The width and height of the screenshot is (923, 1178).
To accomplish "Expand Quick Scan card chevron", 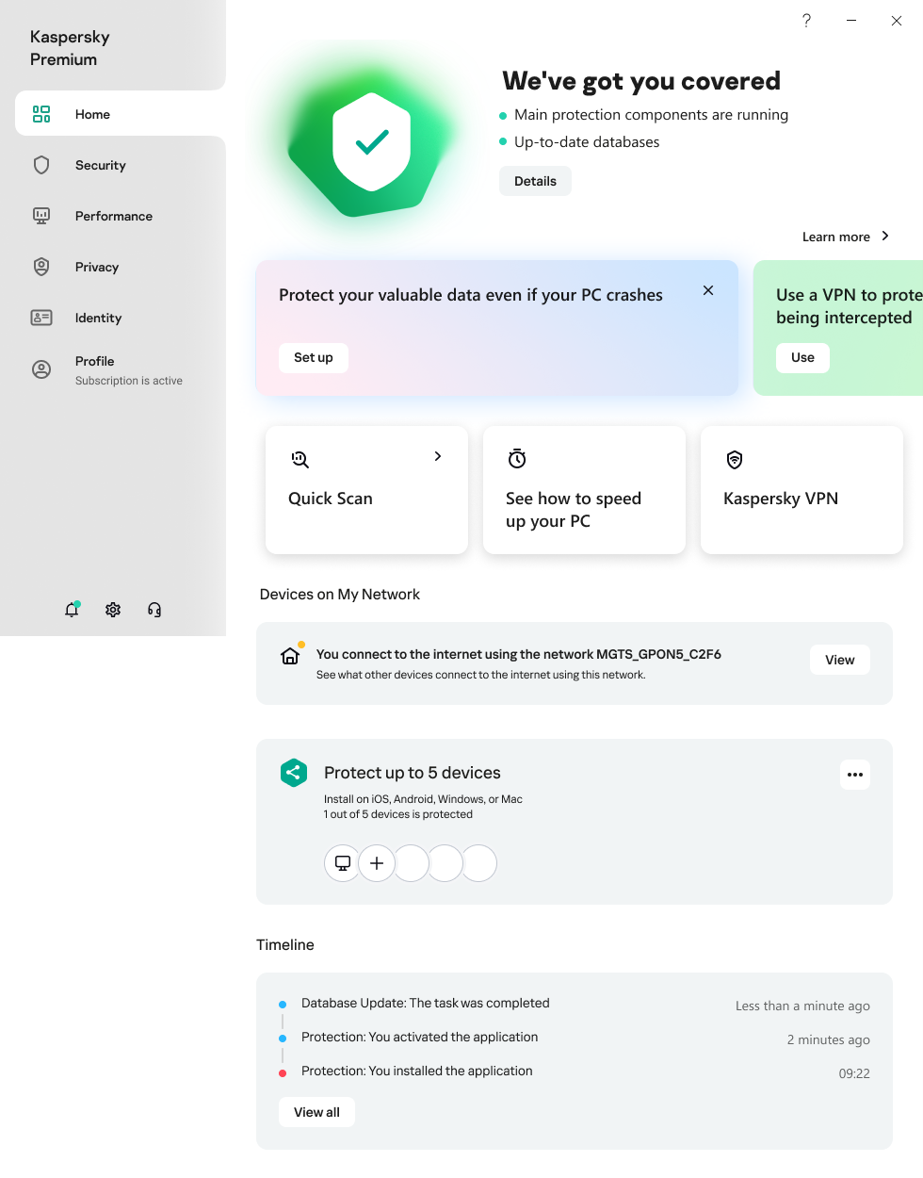I will [438, 456].
